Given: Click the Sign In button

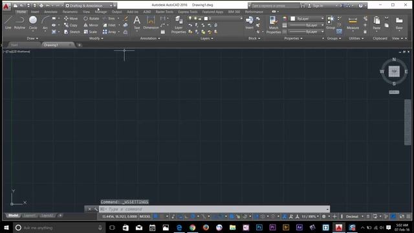Looking at the screenshot, I should click(x=318, y=6).
